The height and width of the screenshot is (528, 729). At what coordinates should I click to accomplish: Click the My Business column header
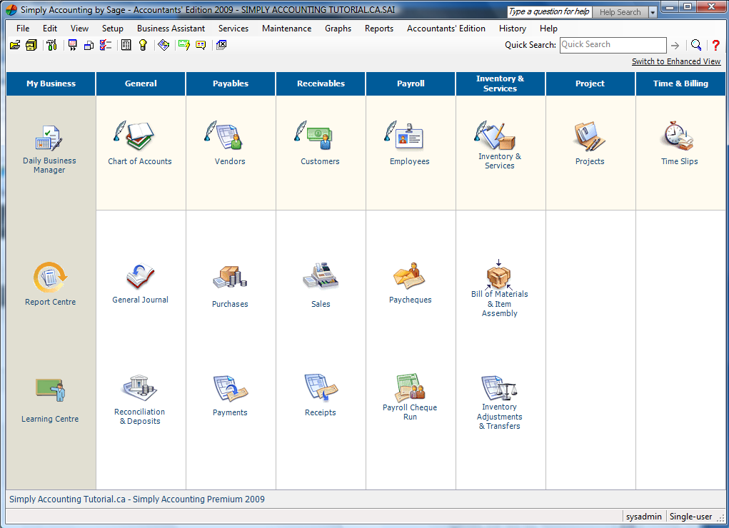pos(51,83)
